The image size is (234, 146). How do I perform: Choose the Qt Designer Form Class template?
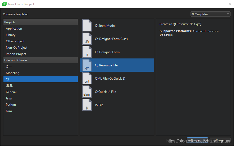pos(117,39)
